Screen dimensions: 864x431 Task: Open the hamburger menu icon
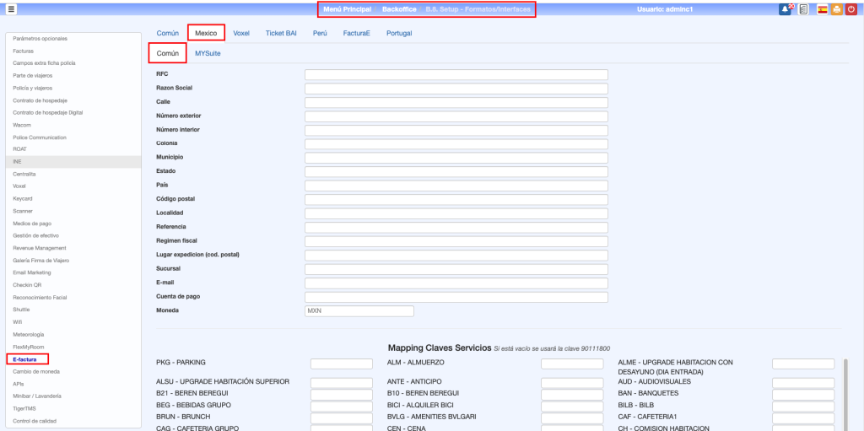pos(11,8)
